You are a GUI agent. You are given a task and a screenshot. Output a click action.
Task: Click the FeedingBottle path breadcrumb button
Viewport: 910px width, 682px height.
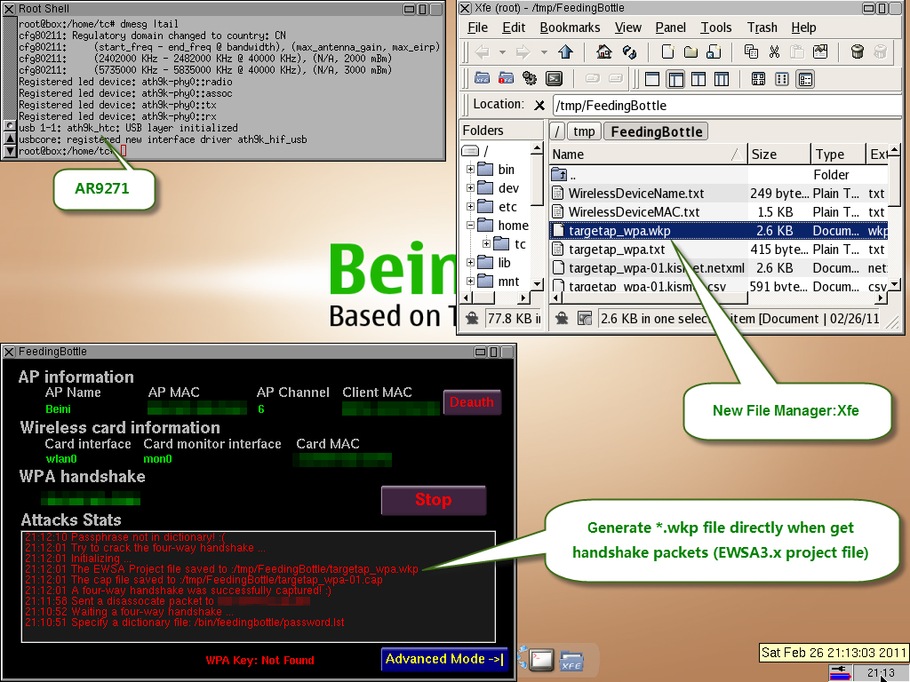[x=657, y=131]
